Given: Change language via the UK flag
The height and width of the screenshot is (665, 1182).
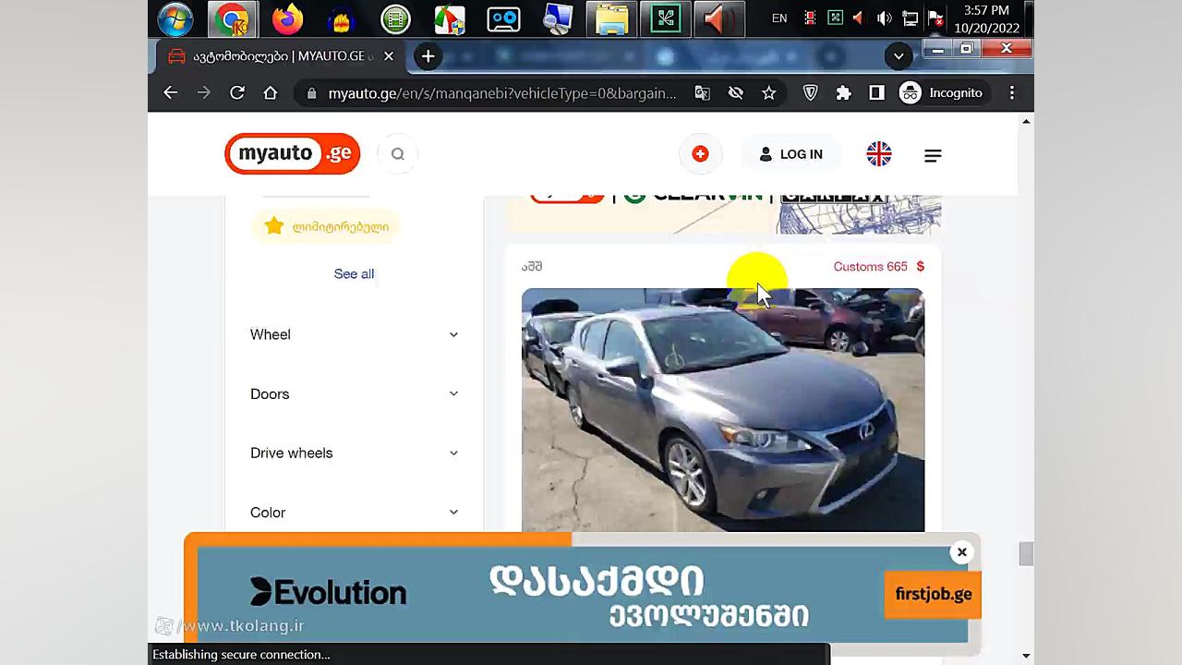Looking at the screenshot, I should tap(879, 154).
